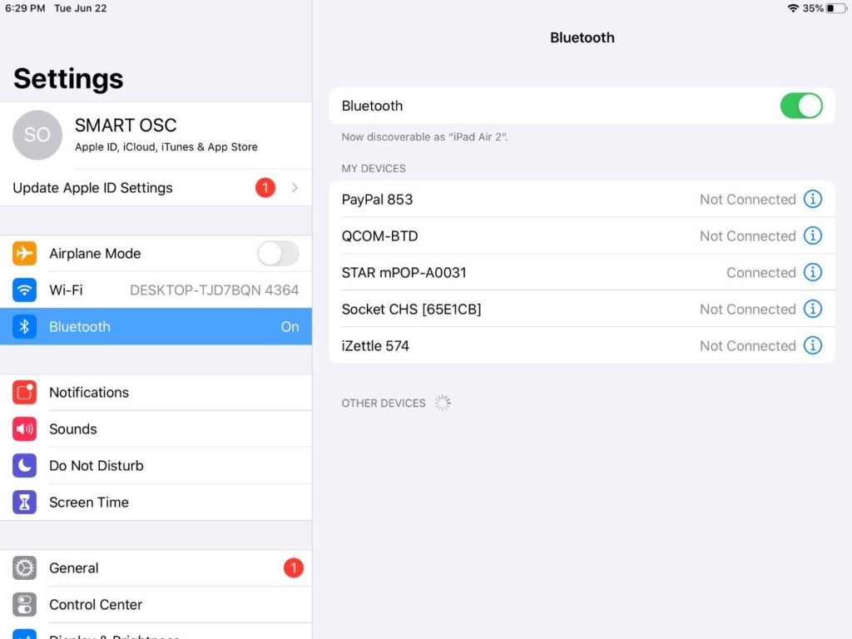Enable the Airplane Mode switch
The width and height of the screenshot is (852, 639).
click(278, 254)
